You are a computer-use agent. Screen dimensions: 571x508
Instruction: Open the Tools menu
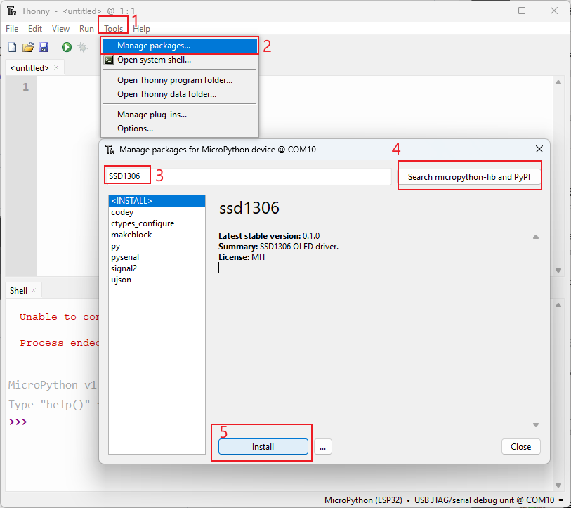113,29
